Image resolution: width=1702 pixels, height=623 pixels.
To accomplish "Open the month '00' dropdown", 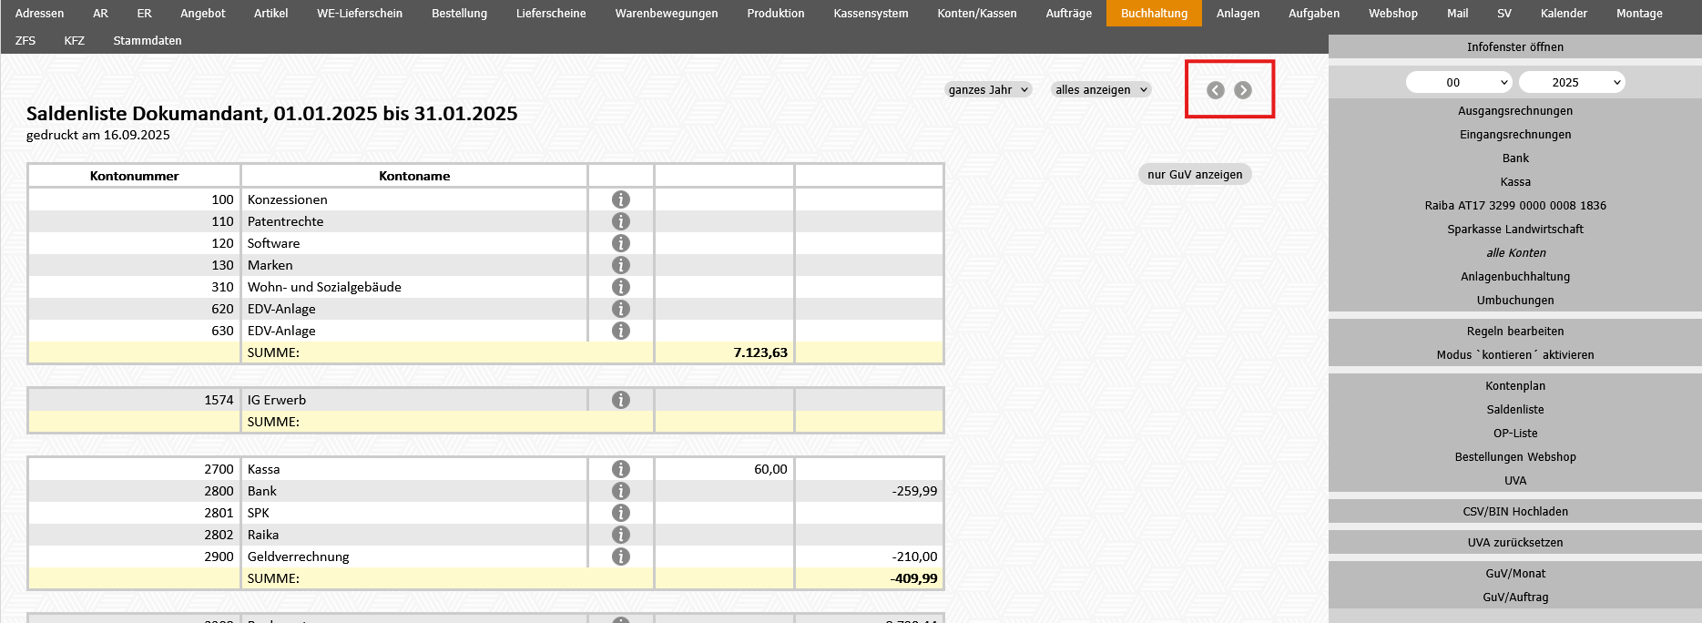I will [1459, 82].
